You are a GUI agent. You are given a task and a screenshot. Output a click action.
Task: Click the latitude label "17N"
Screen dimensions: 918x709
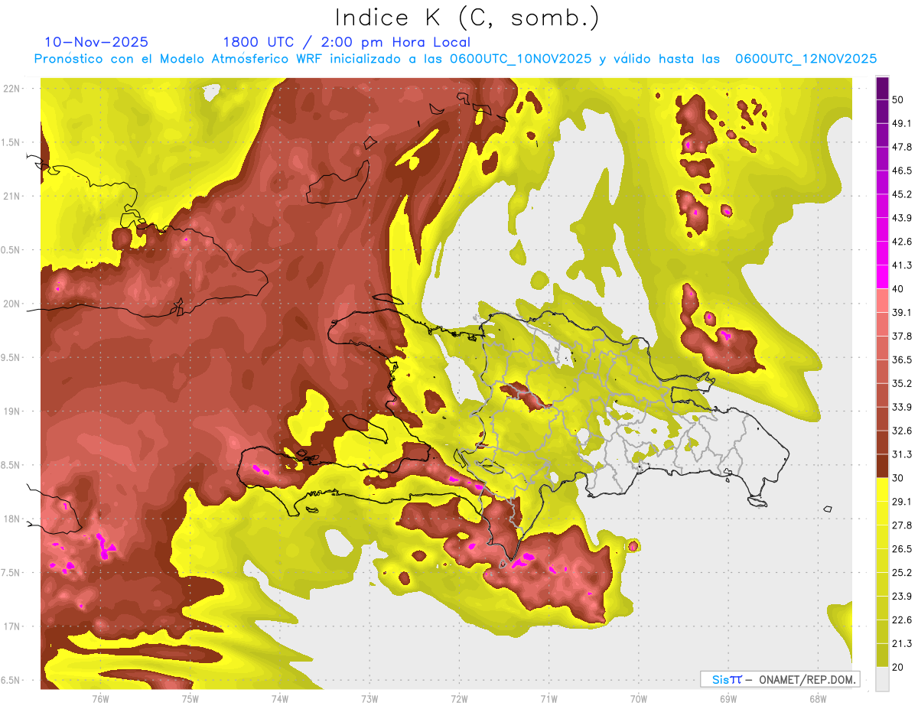click(12, 626)
